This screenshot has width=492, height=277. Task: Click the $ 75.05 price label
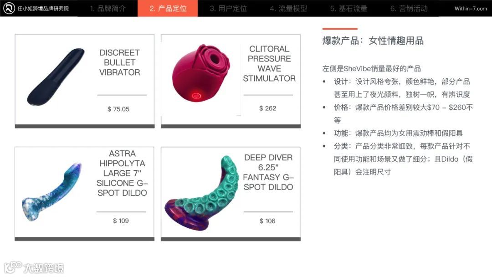(x=118, y=109)
